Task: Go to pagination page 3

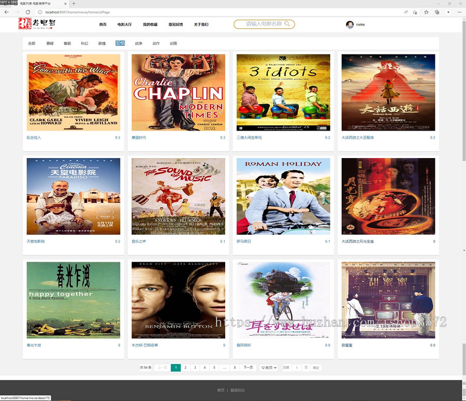Action: pyautogui.click(x=195, y=368)
